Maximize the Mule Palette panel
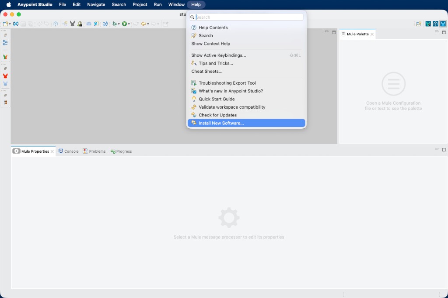The height and width of the screenshot is (298, 448). click(x=444, y=32)
